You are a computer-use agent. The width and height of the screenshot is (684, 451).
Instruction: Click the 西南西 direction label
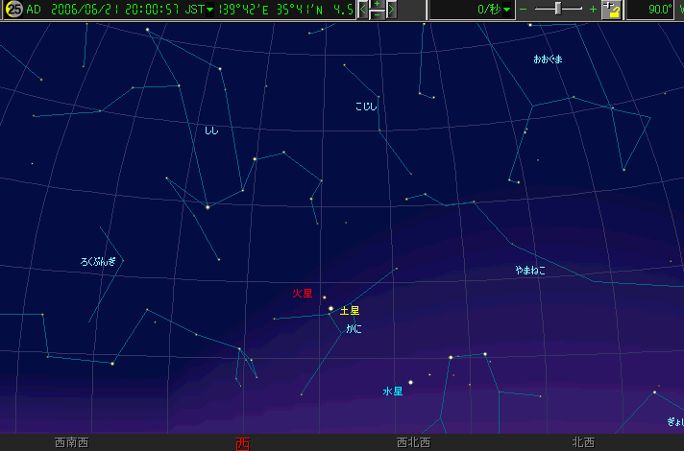click(x=71, y=442)
